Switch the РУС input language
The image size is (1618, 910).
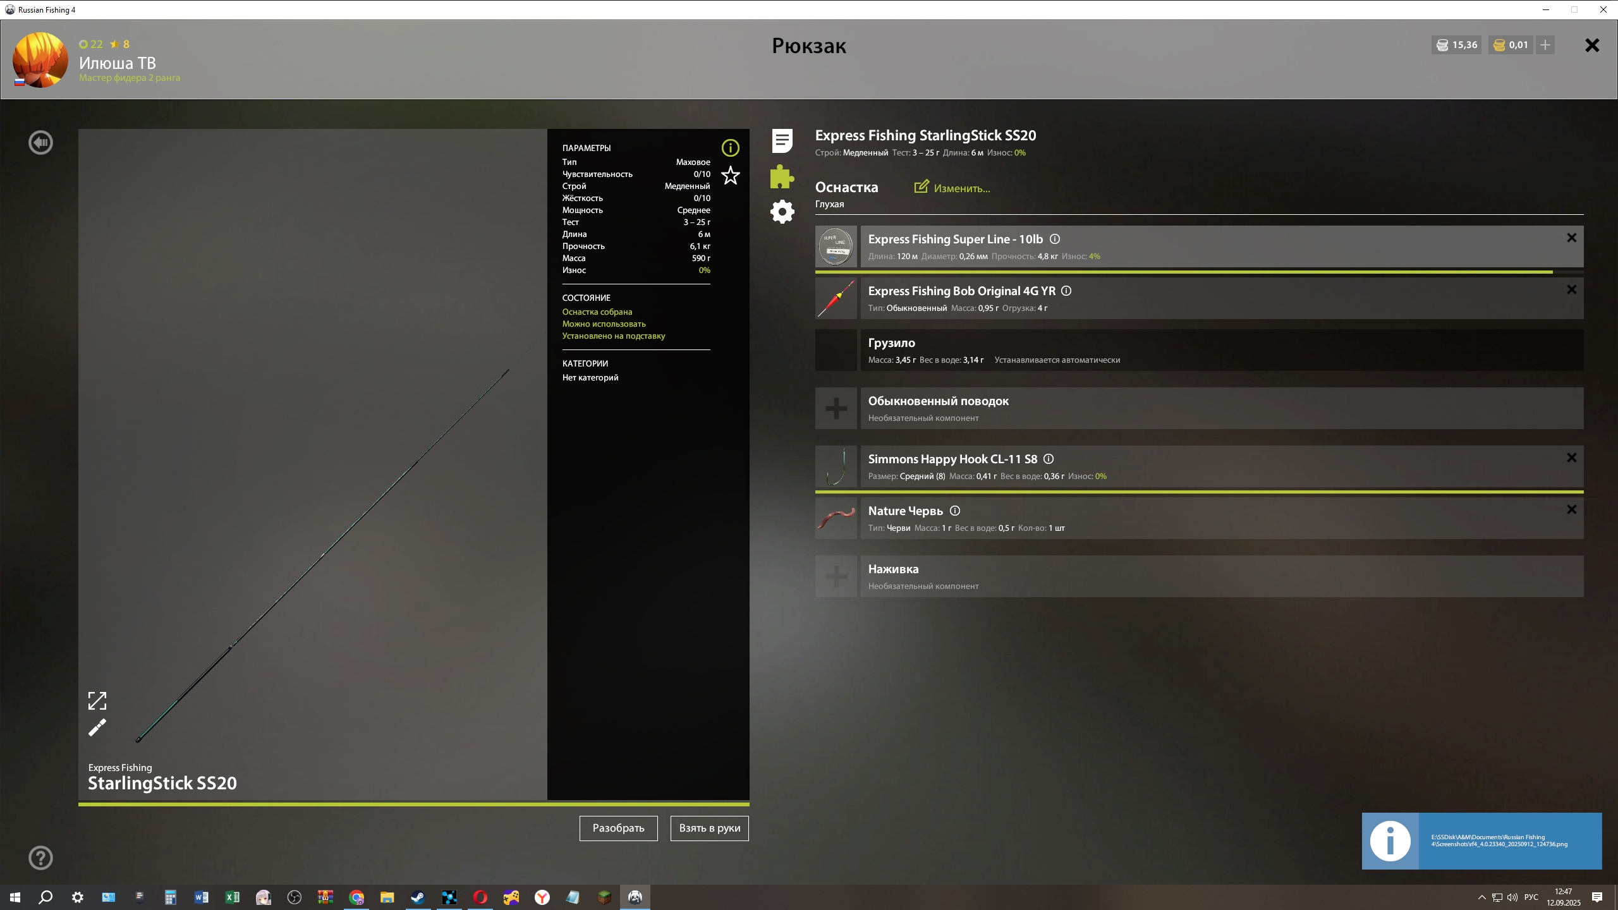pyautogui.click(x=1531, y=897)
